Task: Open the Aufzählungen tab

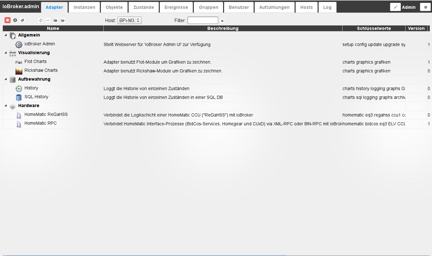Action: click(x=274, y=7)
